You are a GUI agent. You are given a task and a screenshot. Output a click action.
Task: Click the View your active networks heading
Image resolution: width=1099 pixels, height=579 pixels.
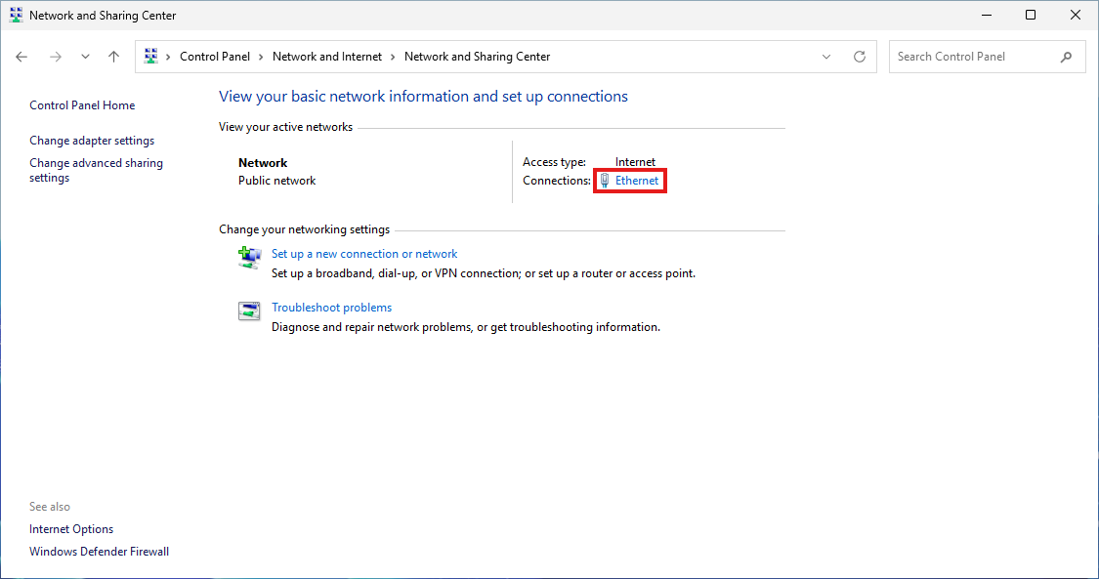point(285,127)
